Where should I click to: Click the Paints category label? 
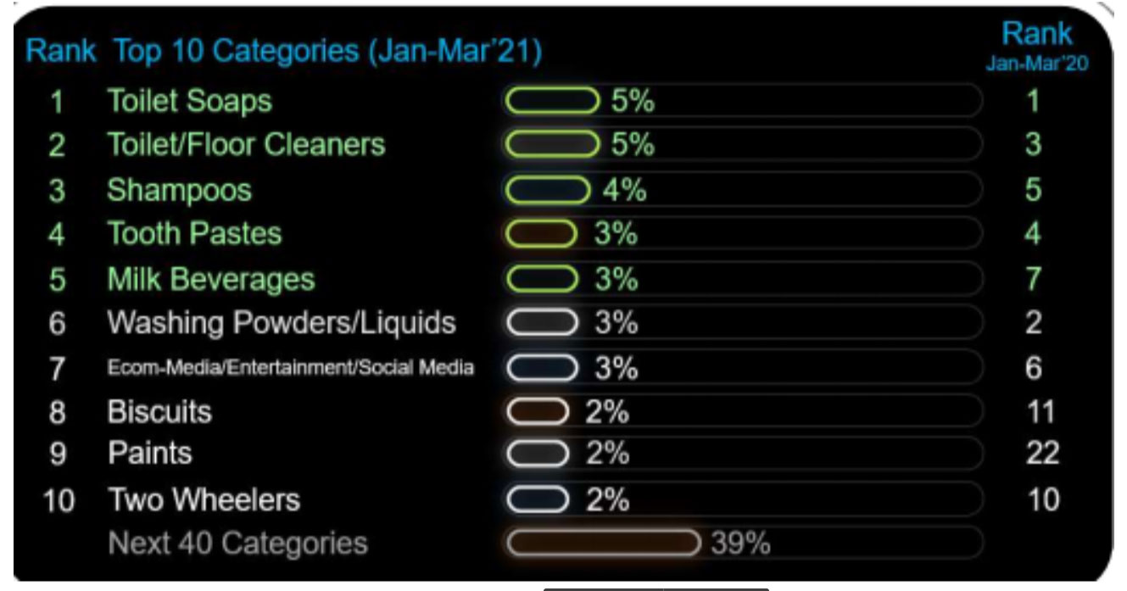pyautogui.click(x=149, y=454)
